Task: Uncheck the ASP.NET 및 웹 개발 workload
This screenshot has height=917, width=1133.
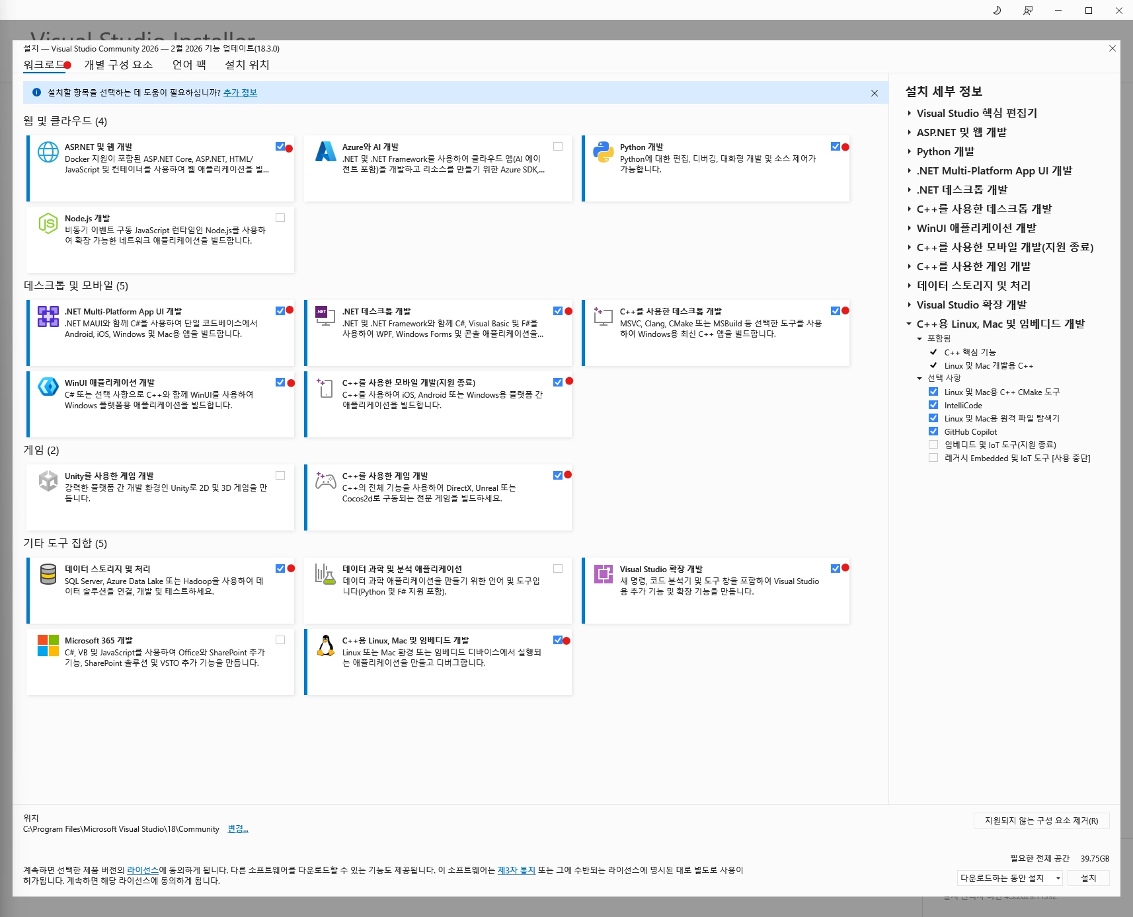Action: [x=280, y=147]
